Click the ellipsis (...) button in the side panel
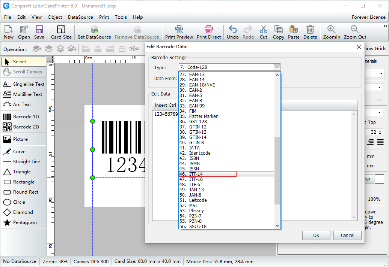 (x=379, y=100)
